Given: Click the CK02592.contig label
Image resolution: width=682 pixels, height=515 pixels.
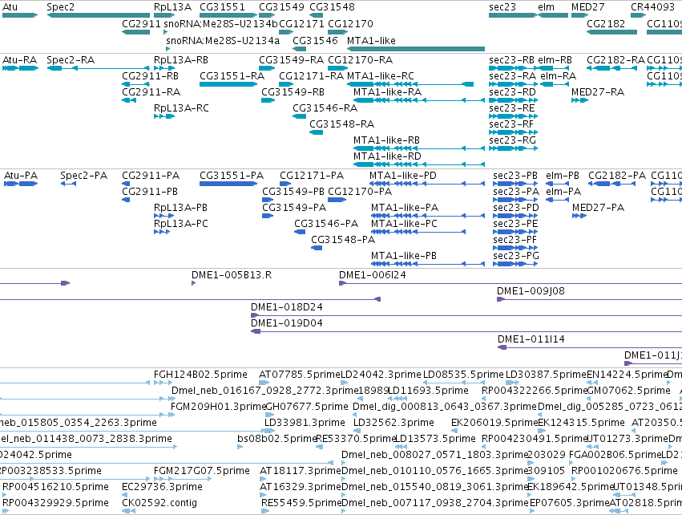Looking at the screenshot, I should 159,503.
